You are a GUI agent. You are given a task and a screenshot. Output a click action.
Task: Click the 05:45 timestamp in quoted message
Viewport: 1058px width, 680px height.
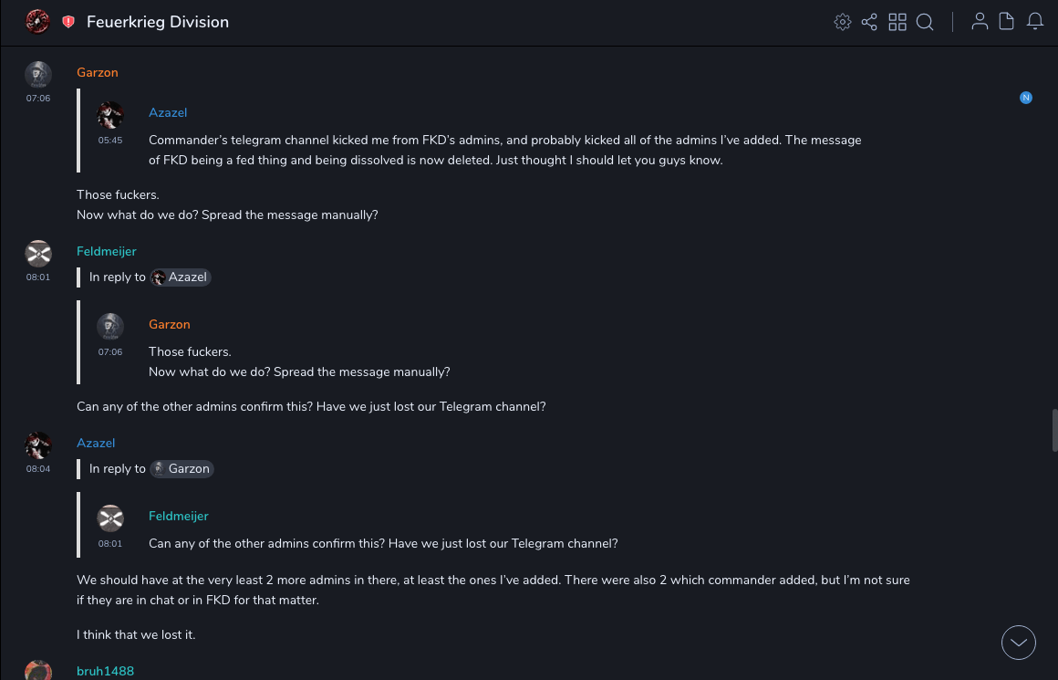(x=110, y=141)
